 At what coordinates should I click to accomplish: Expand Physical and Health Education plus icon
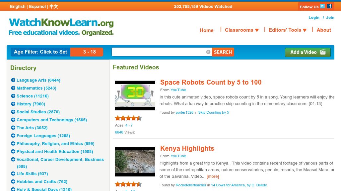point(13,152)
